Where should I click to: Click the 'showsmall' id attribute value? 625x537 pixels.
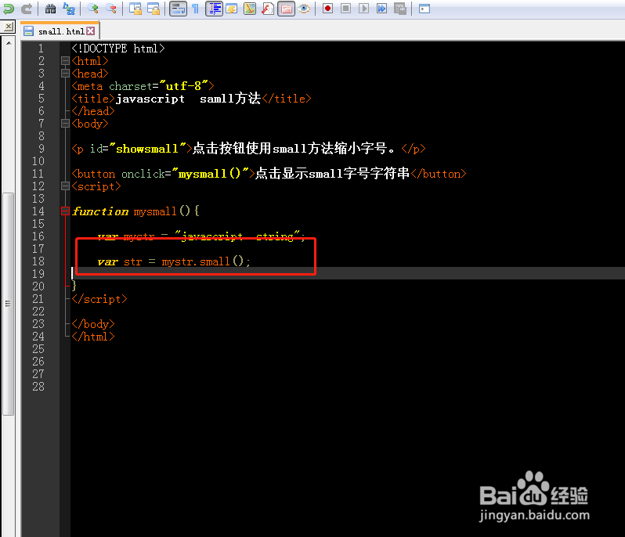(x=147, y=149)
